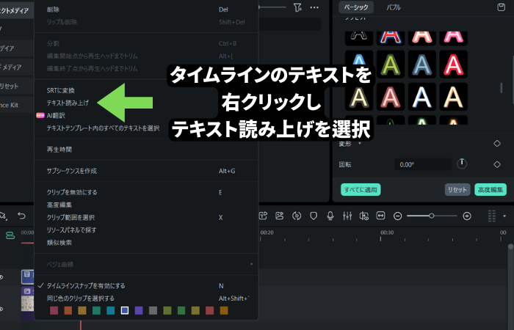Select the text clip with T icon

pos(28,276)
